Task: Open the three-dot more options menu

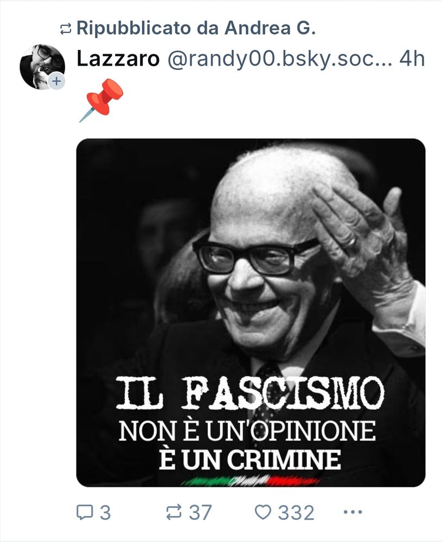Action: 353,512
